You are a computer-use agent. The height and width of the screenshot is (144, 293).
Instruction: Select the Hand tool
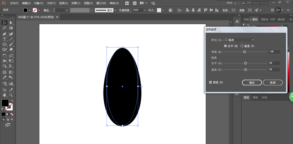pos(4,95)
